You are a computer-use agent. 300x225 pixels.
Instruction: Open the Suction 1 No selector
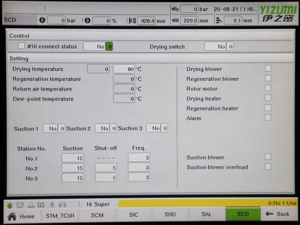click(50, 128)
